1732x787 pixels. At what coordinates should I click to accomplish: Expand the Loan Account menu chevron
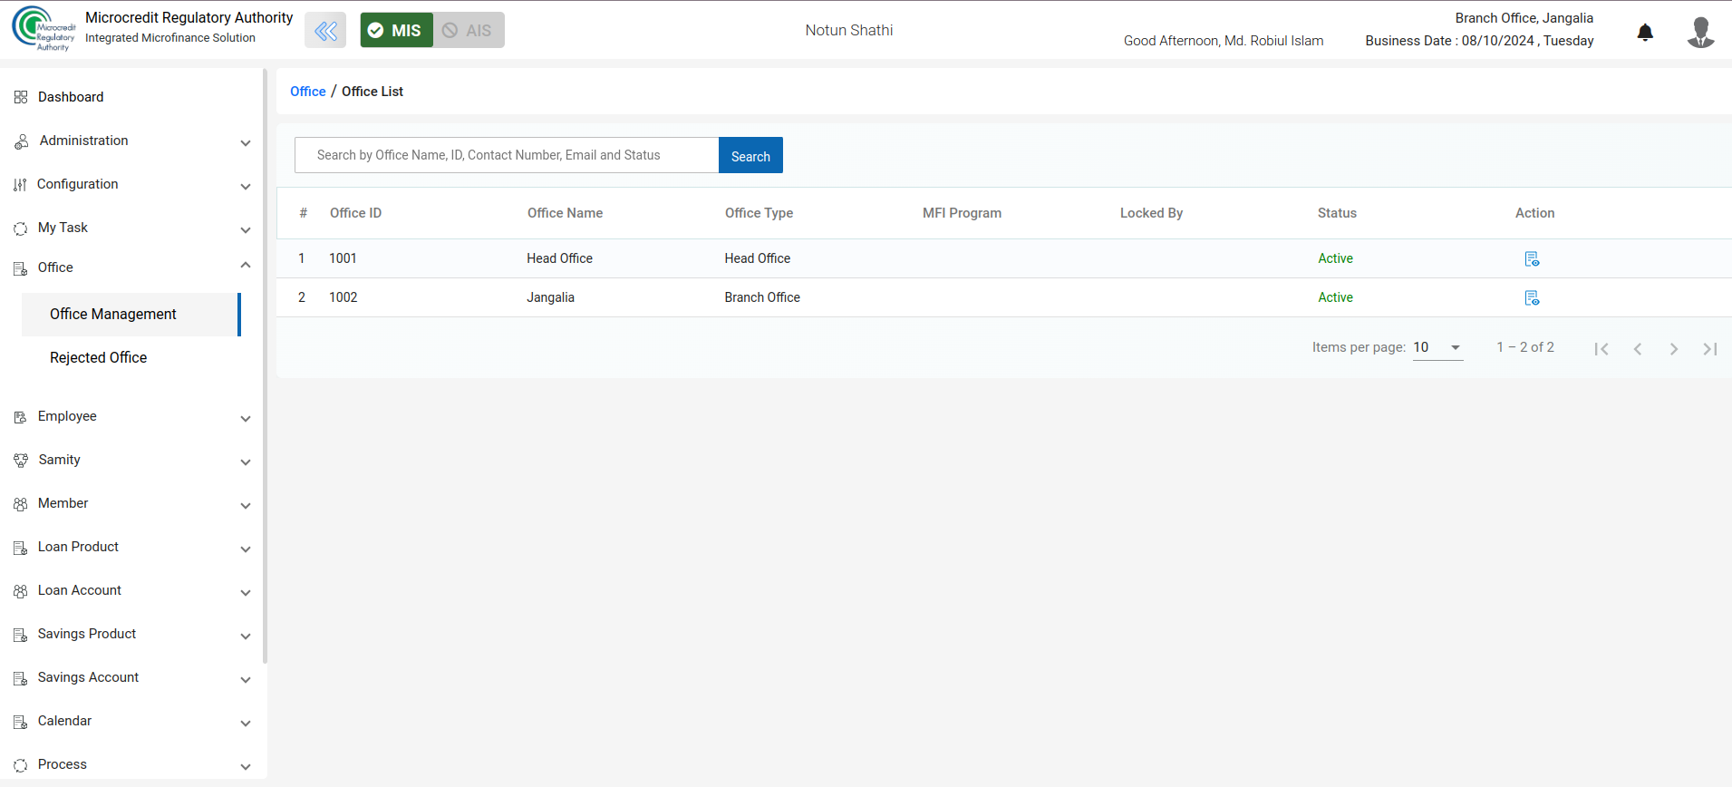tap(246, 593)
